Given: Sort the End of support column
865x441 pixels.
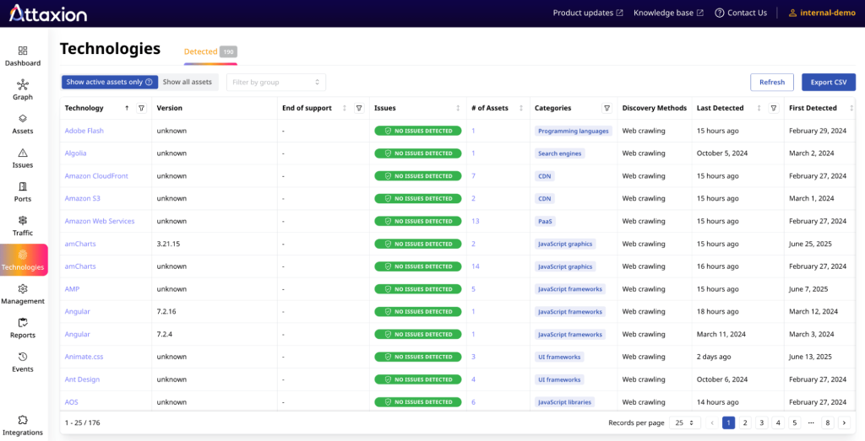Looking at the screenshot, I should pyautogui.click(x=345, y=108).
